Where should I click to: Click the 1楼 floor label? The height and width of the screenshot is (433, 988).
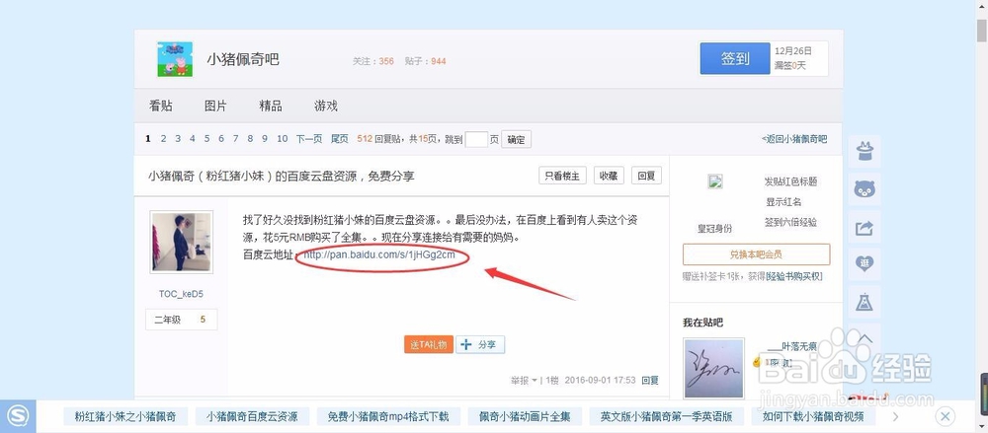point(552,380)
